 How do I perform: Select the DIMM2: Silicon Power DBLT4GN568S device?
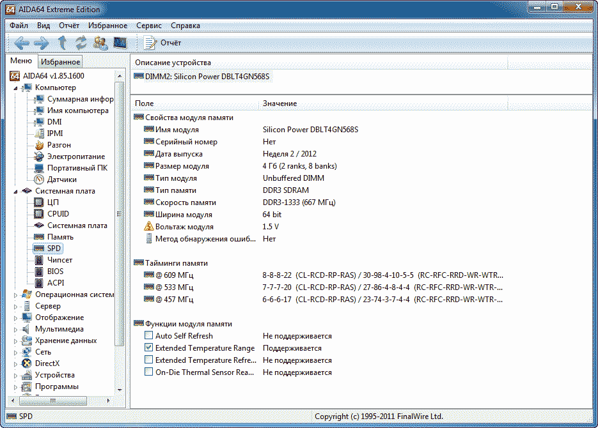click(201, 77)
